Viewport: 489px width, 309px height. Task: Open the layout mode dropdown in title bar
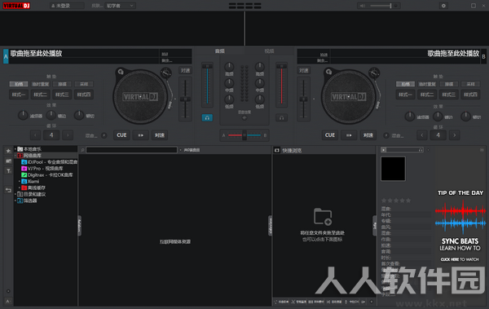121,6
